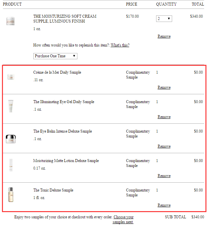Open the Purchase One Time replenish dropdown
Viewport: 211px width, 236px height.
(x=55, y=56)
